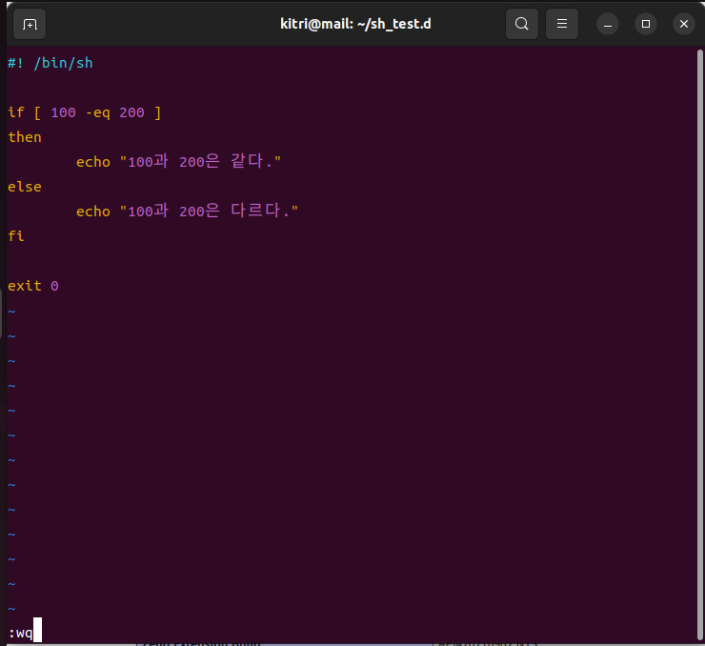This screenshot has width=705, height=646.
Task: Minimize the terminal window
Action: click(608, 24)
